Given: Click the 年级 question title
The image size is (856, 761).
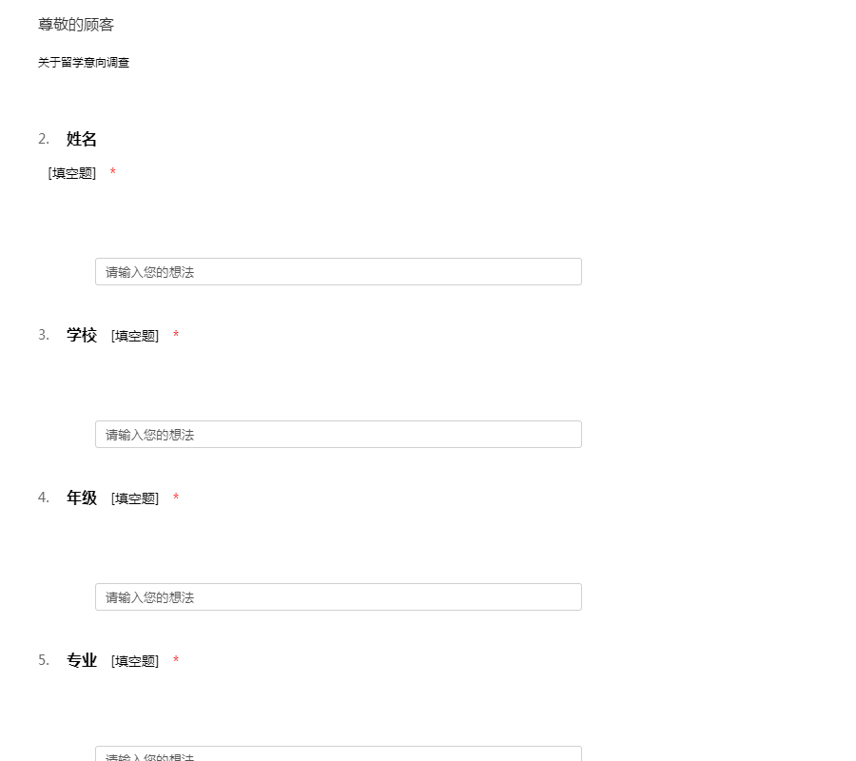Looking at the screenshot, I should point(82,498).
